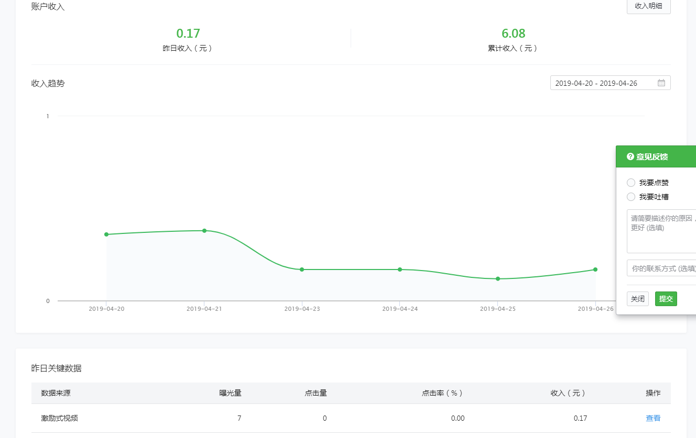The image size is (696, 438).
Task: Click the chart data point for 2019-04-26
Action: point(595,269)
